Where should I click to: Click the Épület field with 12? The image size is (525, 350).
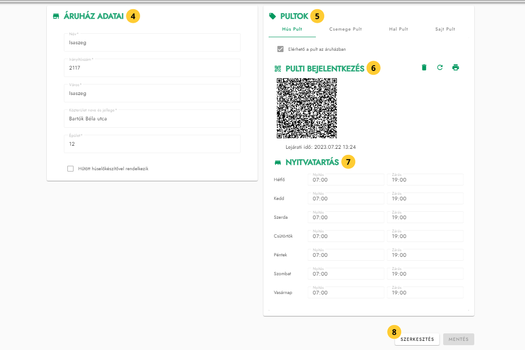152,144
